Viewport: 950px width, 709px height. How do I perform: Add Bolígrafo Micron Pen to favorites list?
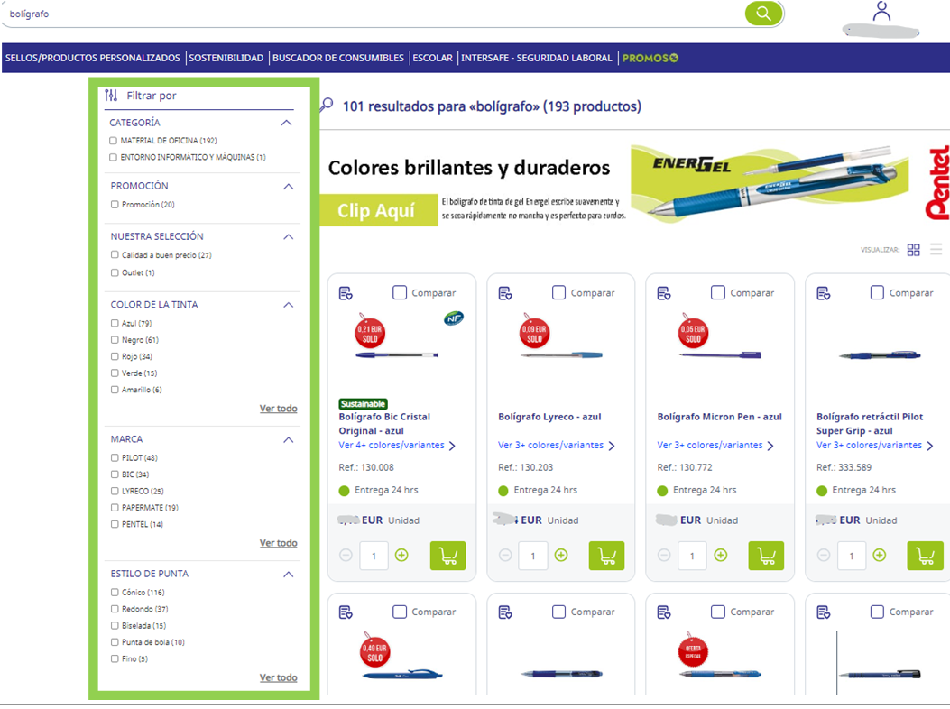[664, 293]
